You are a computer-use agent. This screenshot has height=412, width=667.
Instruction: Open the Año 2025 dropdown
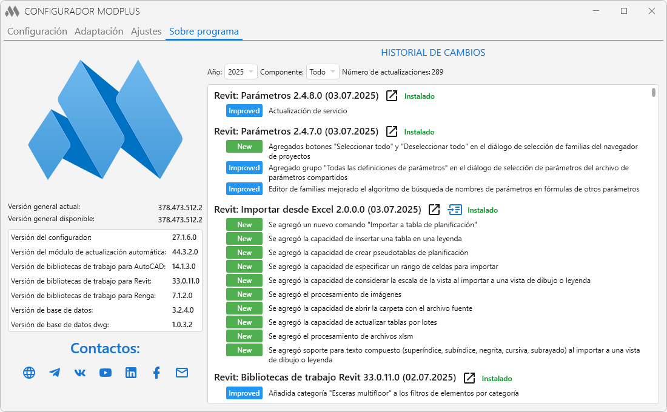pos(240,72)
